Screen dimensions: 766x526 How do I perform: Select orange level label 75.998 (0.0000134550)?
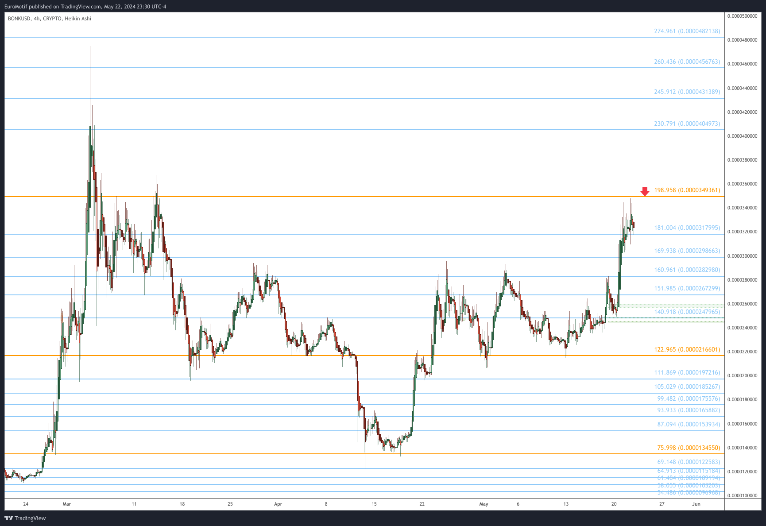689,448
